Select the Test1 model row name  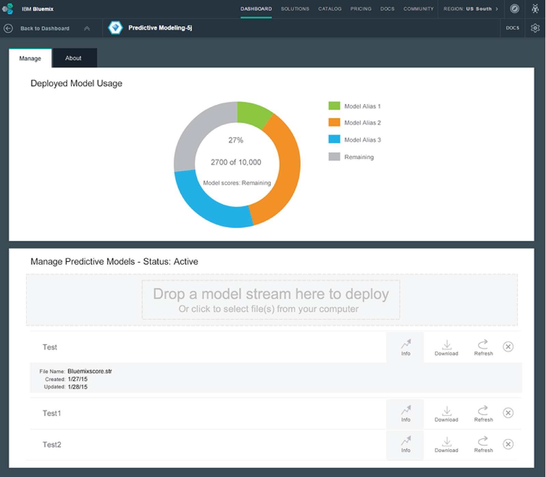pyautogui.click(x=52, y=413)
